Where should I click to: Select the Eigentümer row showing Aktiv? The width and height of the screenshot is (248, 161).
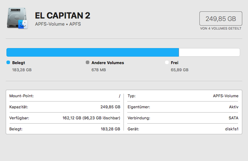click(x=183, y=107)
